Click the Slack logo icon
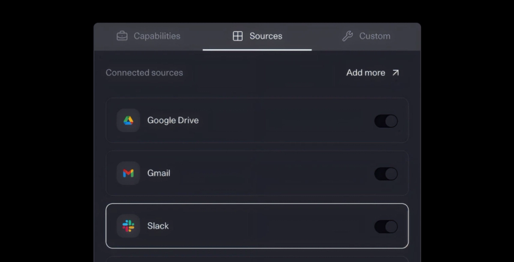The image size is (514, 262). tap(128, 226)
